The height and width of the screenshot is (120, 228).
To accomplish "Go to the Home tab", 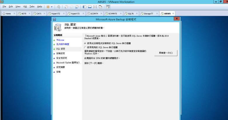I will coord(8,13).
